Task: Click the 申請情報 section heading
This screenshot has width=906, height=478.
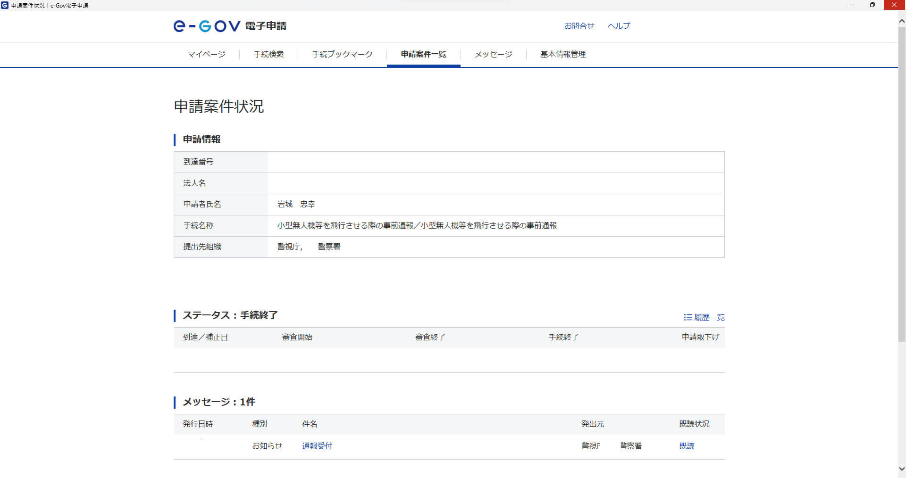Action: (202, 140)
